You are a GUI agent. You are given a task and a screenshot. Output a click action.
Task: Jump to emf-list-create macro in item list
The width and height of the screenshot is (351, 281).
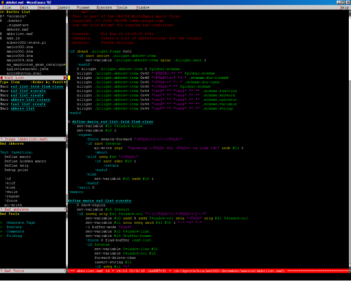click(x=27, y=95)
